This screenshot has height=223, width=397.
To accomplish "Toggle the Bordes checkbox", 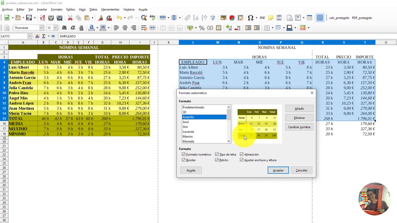I will [x=184, y=160].
